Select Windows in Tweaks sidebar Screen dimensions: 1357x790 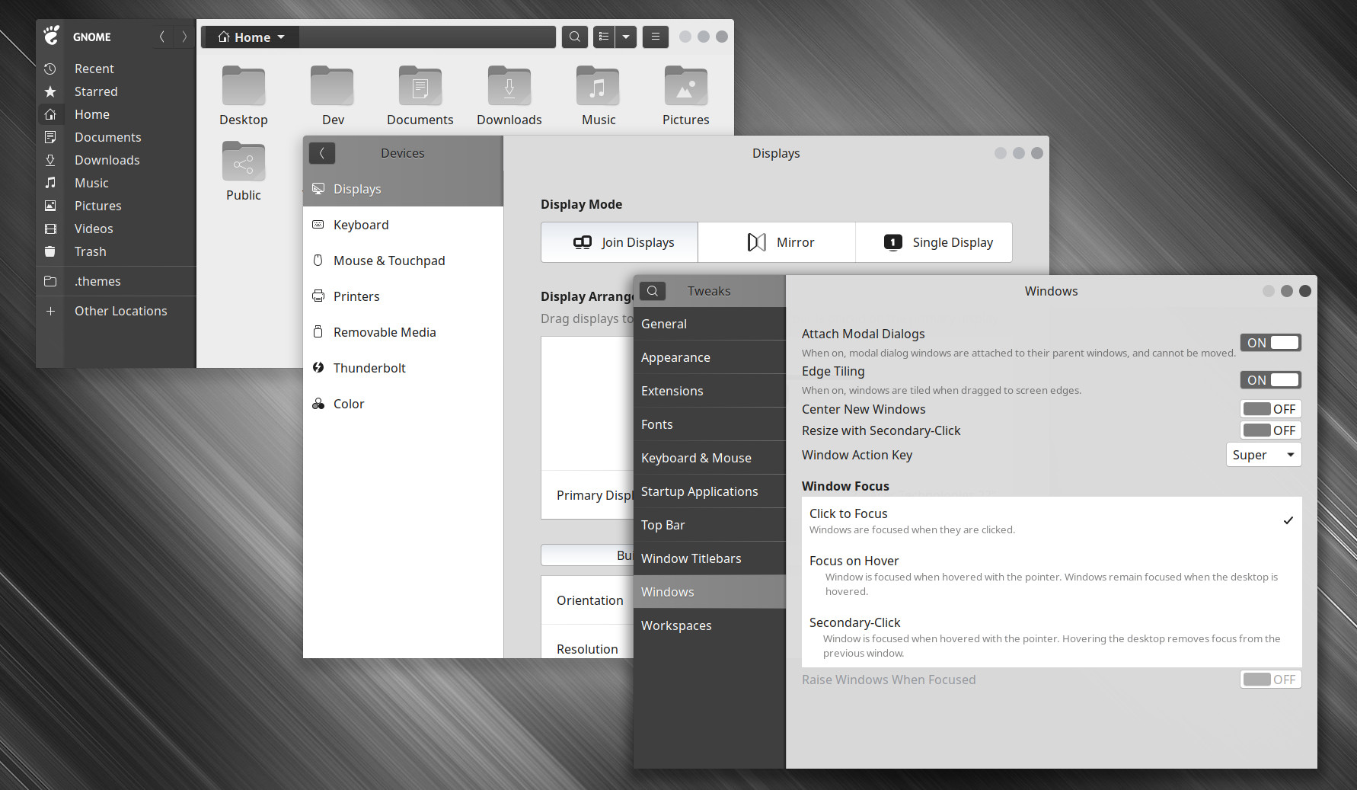[x=709, y=592]
